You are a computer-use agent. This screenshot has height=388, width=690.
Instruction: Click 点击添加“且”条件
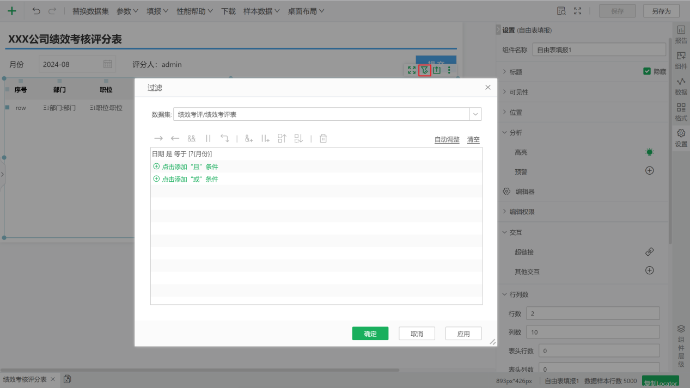186,167
